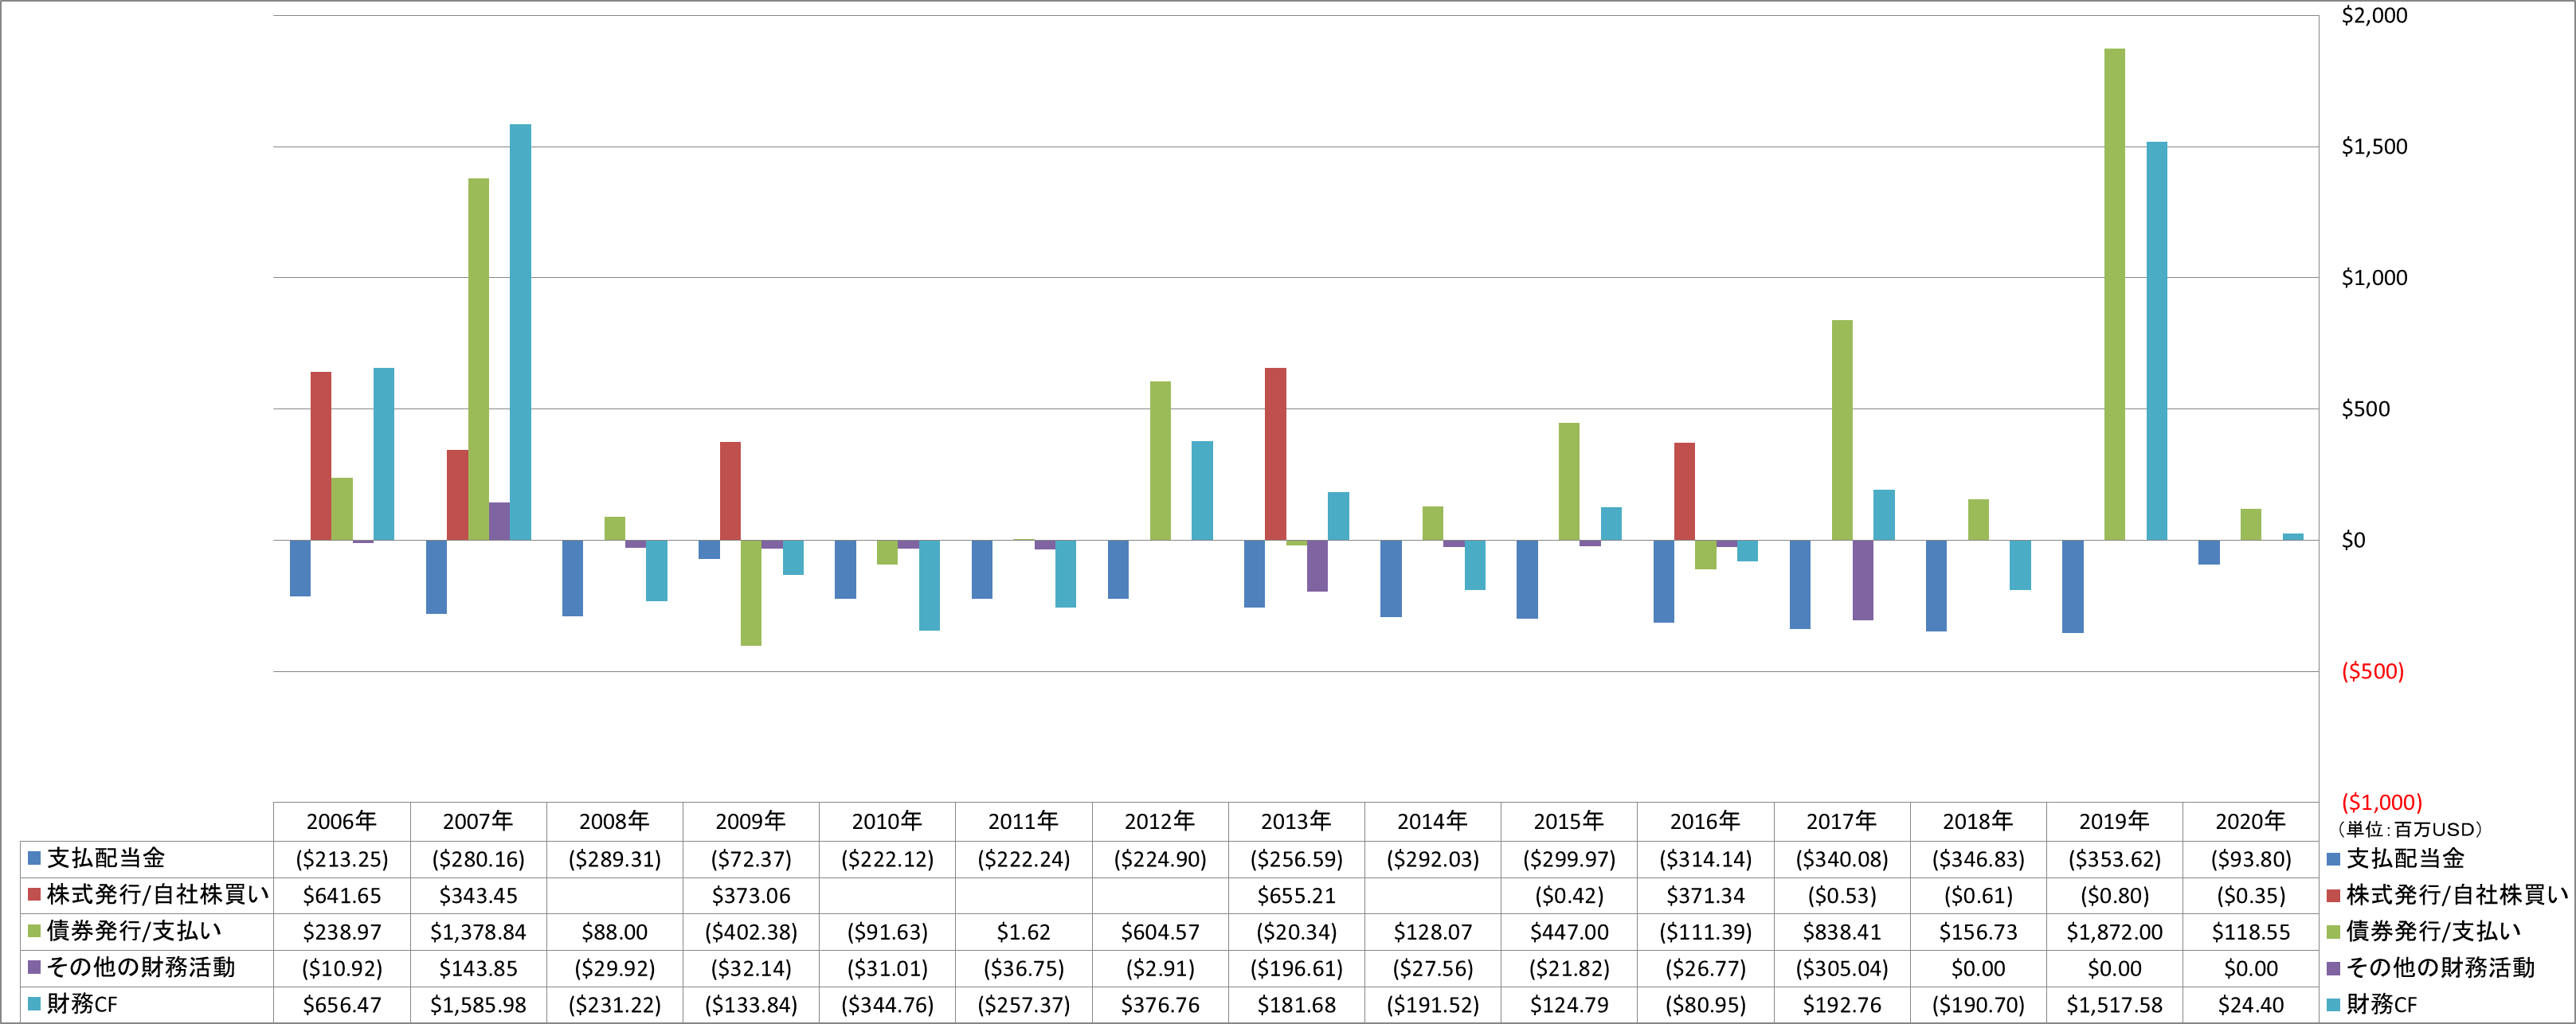The image size is (2576, 1024).
Task: Click the $1,500 axis label
Action: tap(2374, 146)
